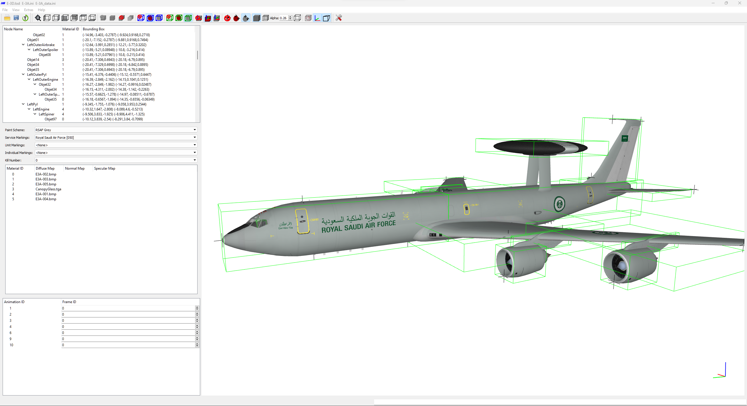Click the red prohibition circle with dots icon
The height and width of the screenshot is (406, 747).
(x=227, y=18)
